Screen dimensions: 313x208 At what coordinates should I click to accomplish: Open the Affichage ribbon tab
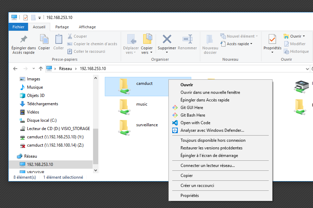coord(87,27)
